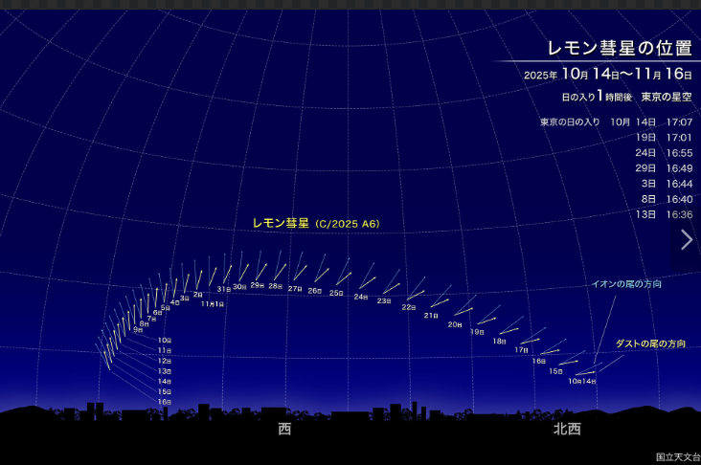Screen dimensions: 701x465
Task: Click the 東京の星空 subtitle text
Action: coord(667,97)
